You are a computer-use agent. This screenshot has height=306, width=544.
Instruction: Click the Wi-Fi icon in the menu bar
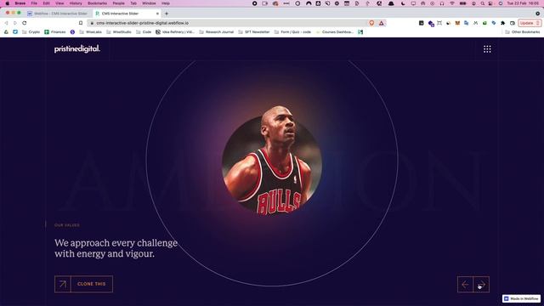[452, 3]
